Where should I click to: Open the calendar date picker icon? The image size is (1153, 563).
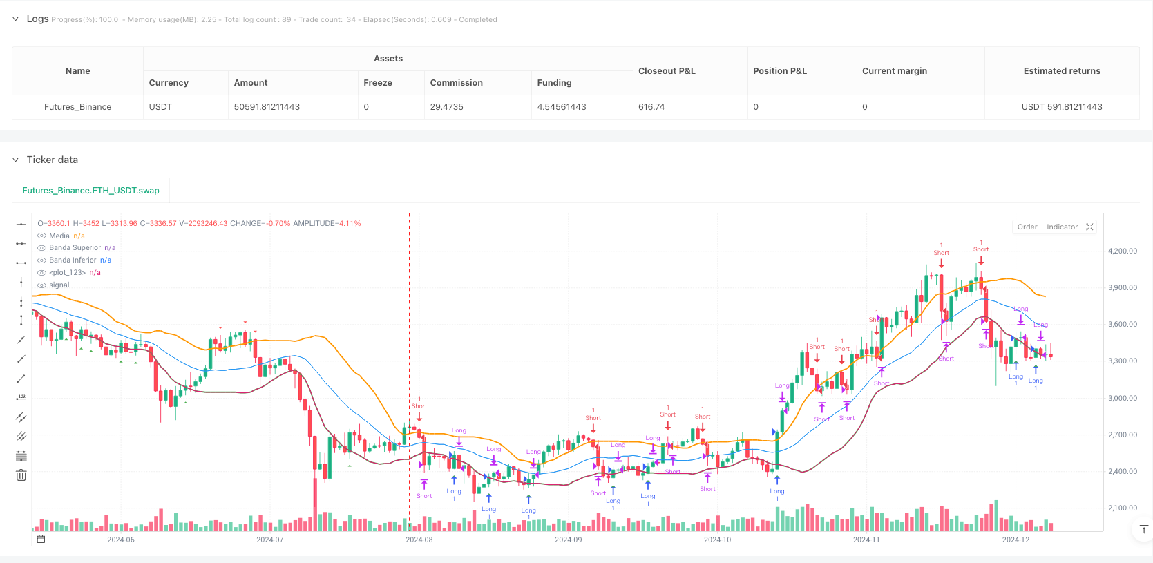coord(41,540)
